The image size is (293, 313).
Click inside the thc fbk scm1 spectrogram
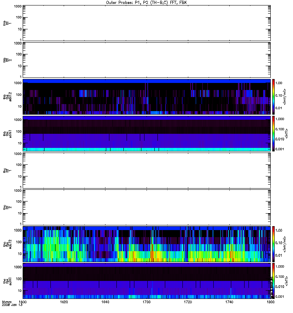point(146,281)
